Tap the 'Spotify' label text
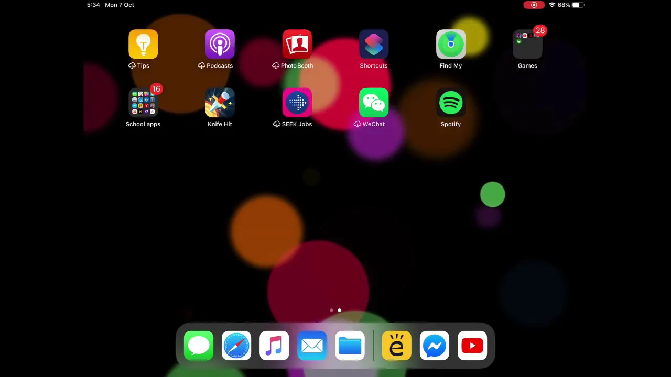671x377 pixels. [x=451, y=124]
